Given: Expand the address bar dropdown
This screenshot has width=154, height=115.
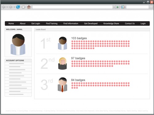Looking at the screenshot, I should tap(114, 7).
